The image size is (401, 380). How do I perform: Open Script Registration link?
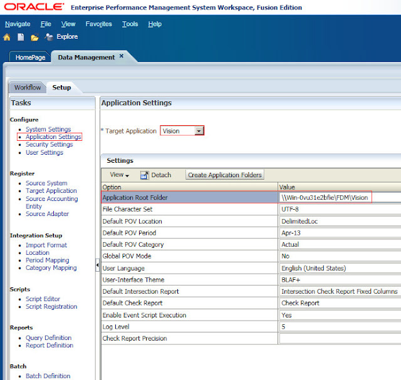point(51,306)
